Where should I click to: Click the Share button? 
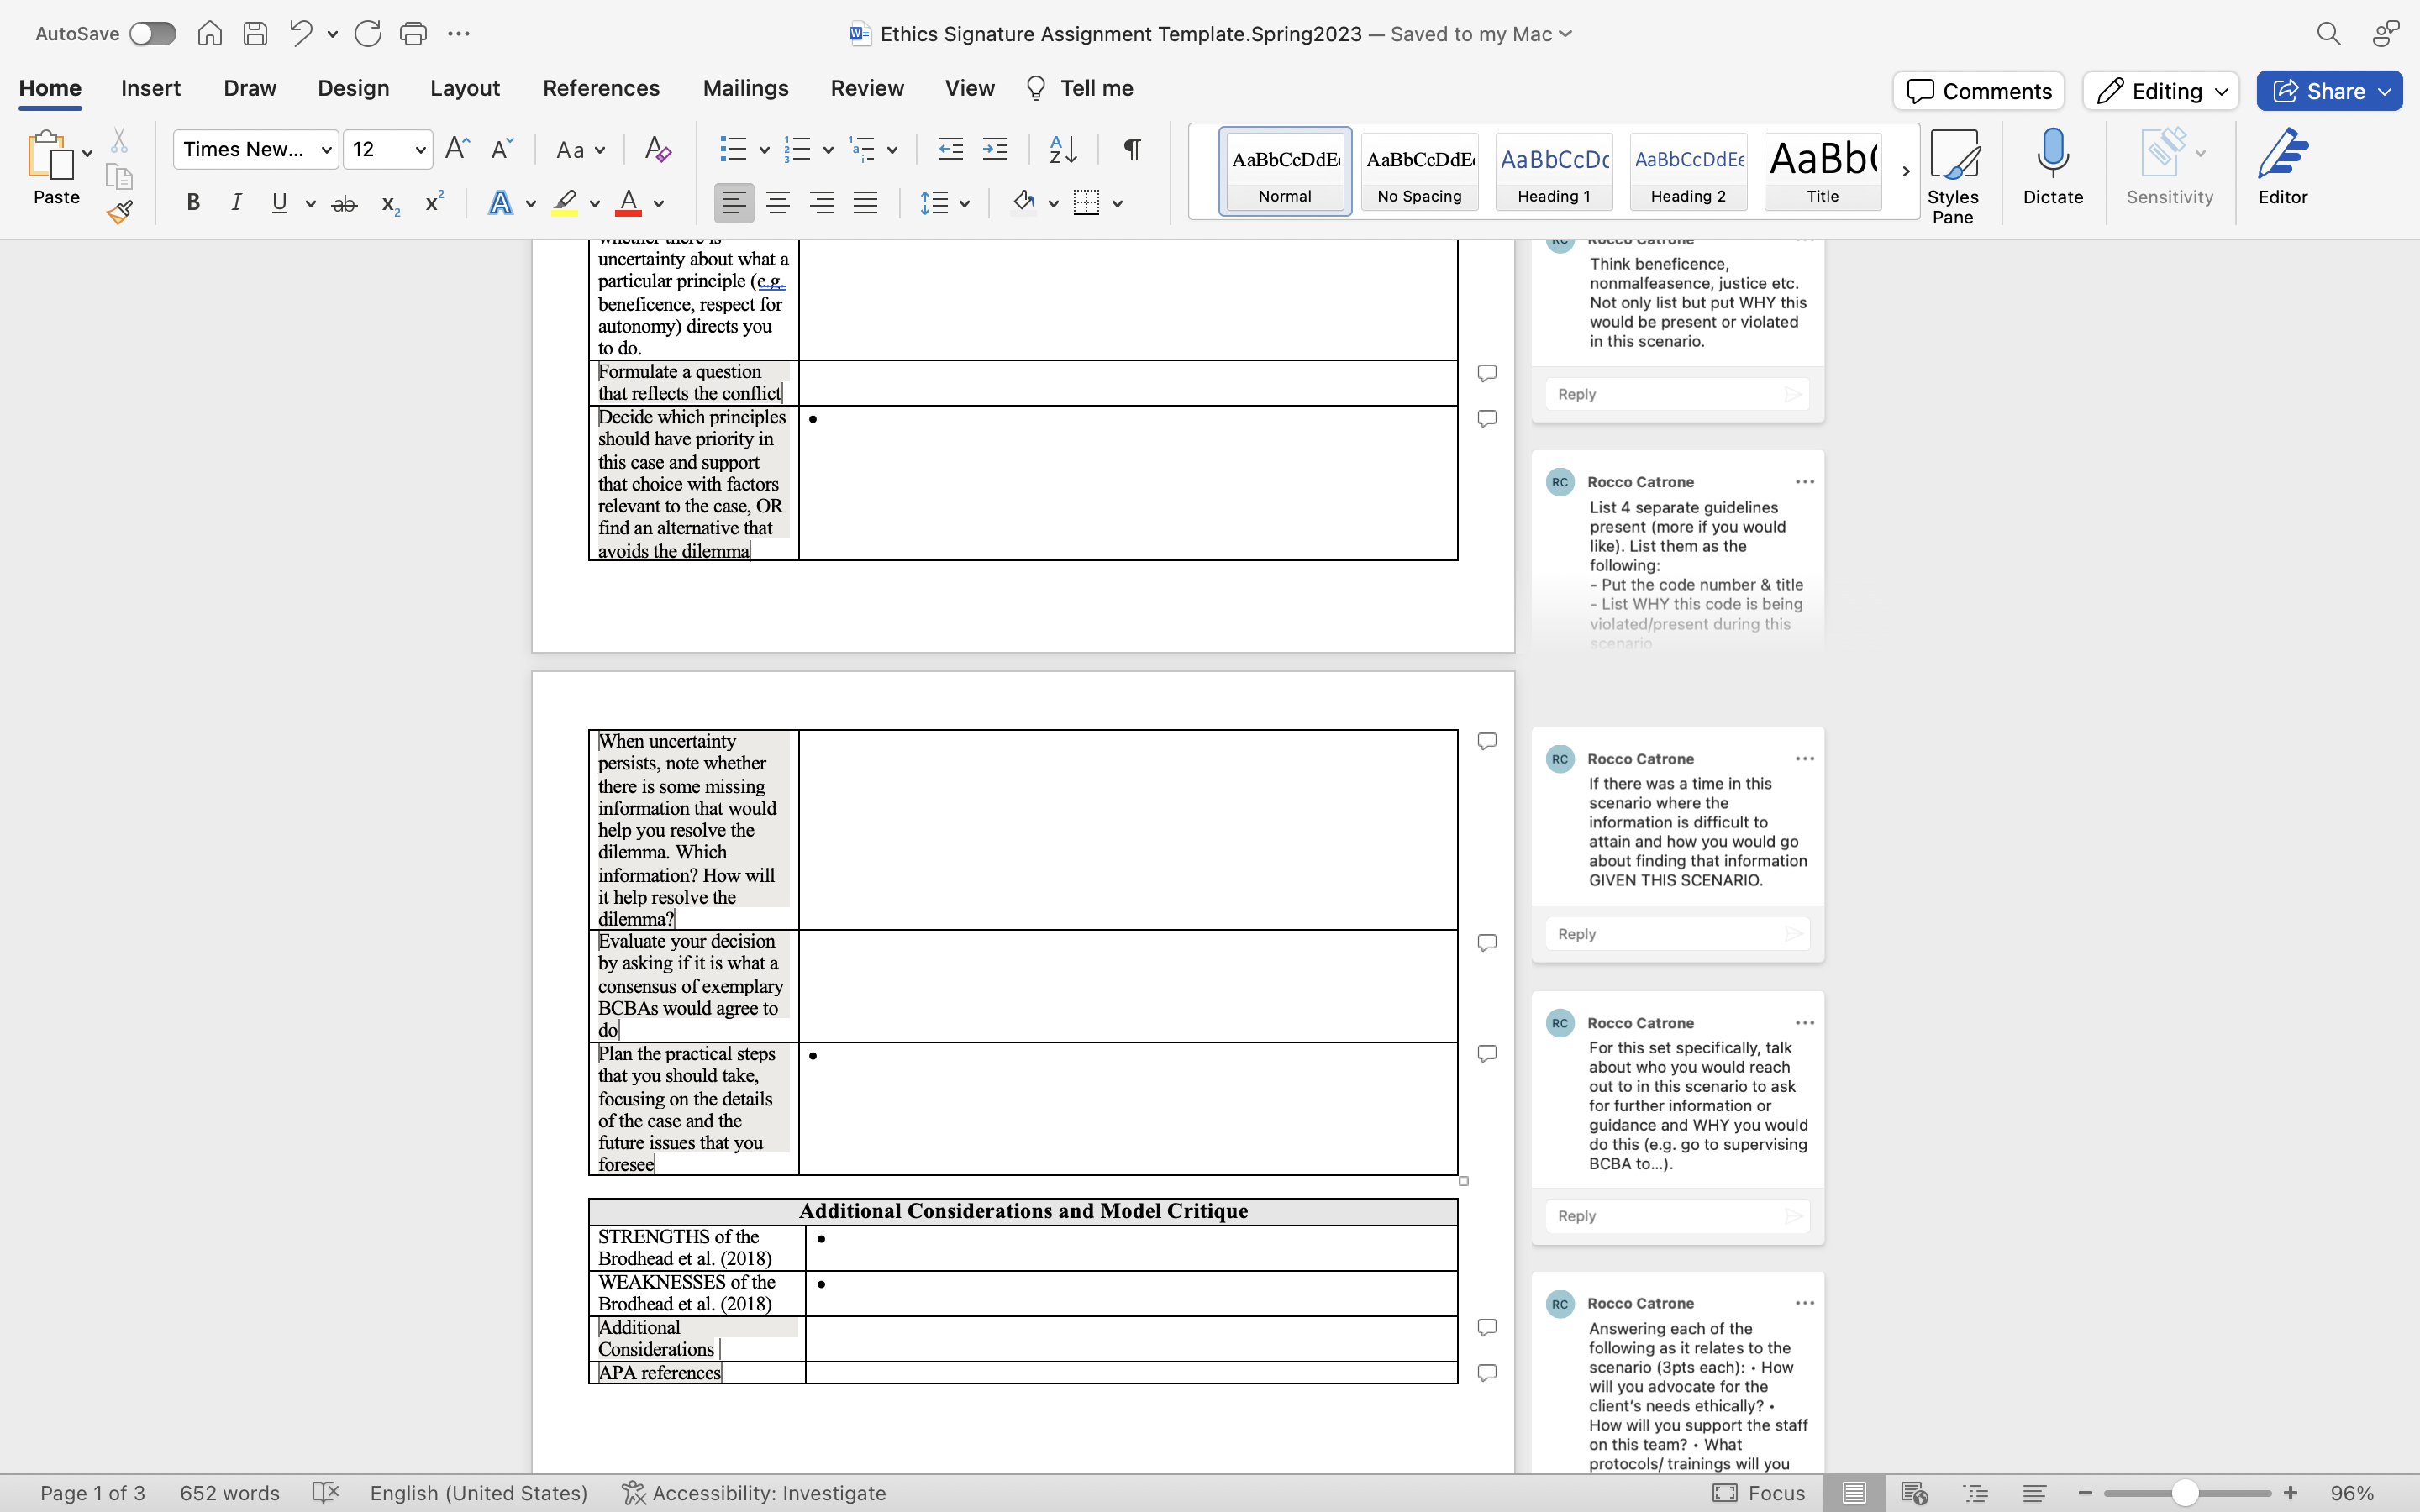2329,91
